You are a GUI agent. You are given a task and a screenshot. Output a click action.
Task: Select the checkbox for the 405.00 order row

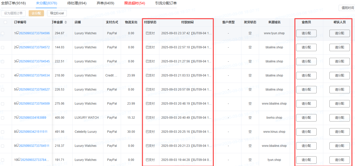coord(3,118)
